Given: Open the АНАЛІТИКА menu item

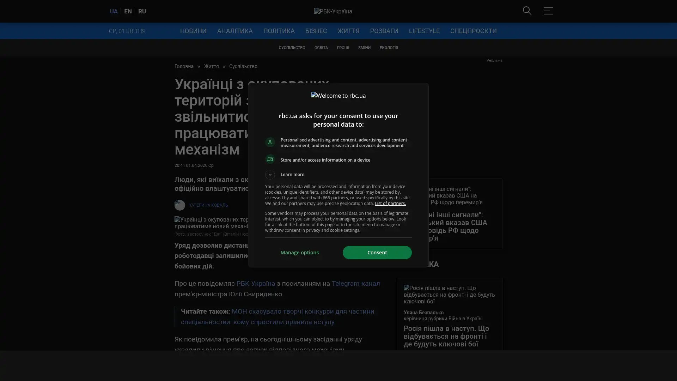Looking at the screenshot, I should click(234, 31).
